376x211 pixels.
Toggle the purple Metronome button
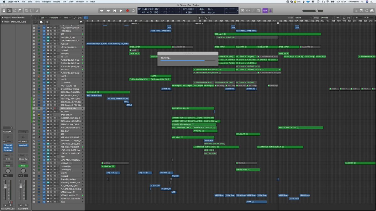pos(271,11)
